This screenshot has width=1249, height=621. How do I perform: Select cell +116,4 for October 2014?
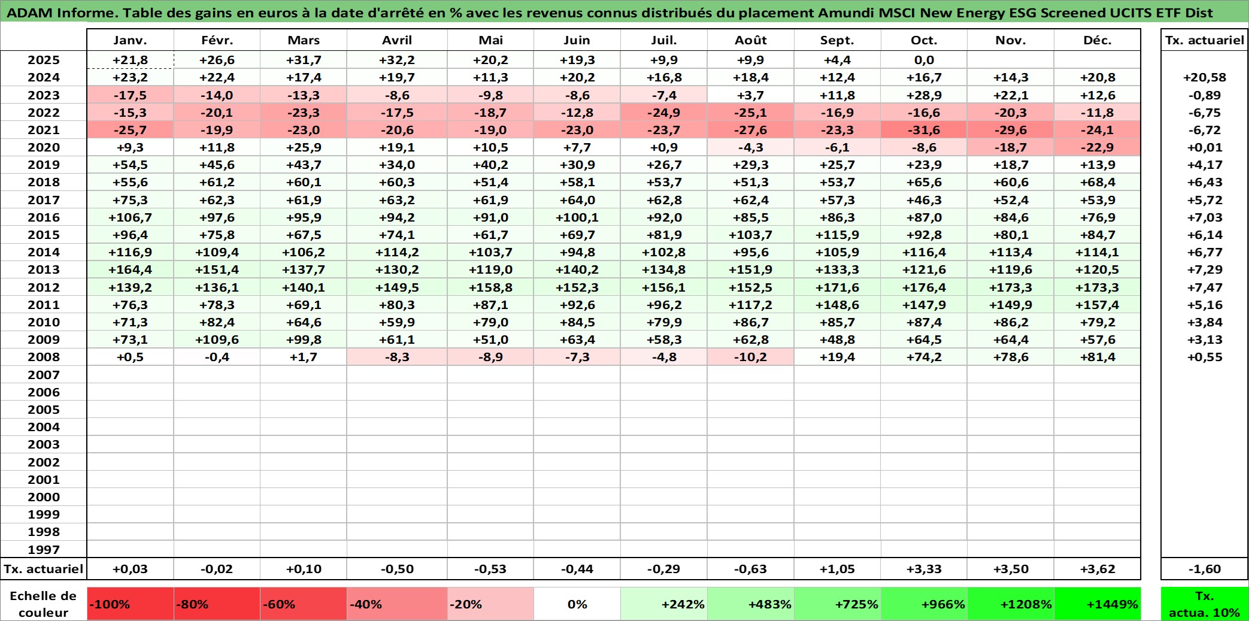pos(924,252)
